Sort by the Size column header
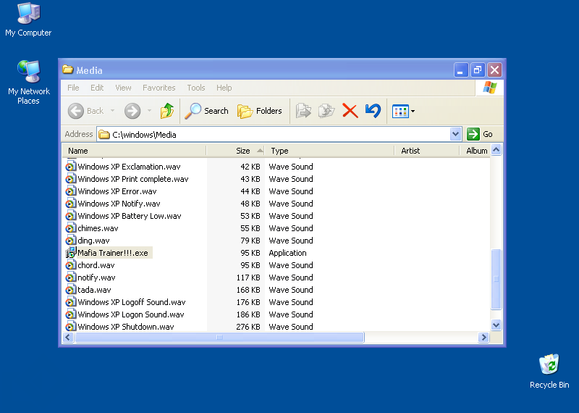The width and height of the screenshot is (579, 413). (235, 151)
